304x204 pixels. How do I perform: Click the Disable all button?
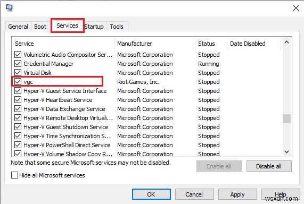[x=269, y=166]
